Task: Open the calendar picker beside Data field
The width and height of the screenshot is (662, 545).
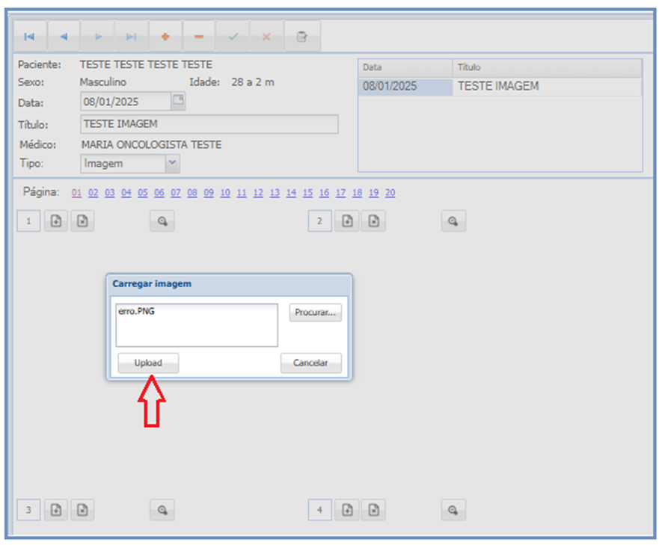Action: [x=178, y=101]
